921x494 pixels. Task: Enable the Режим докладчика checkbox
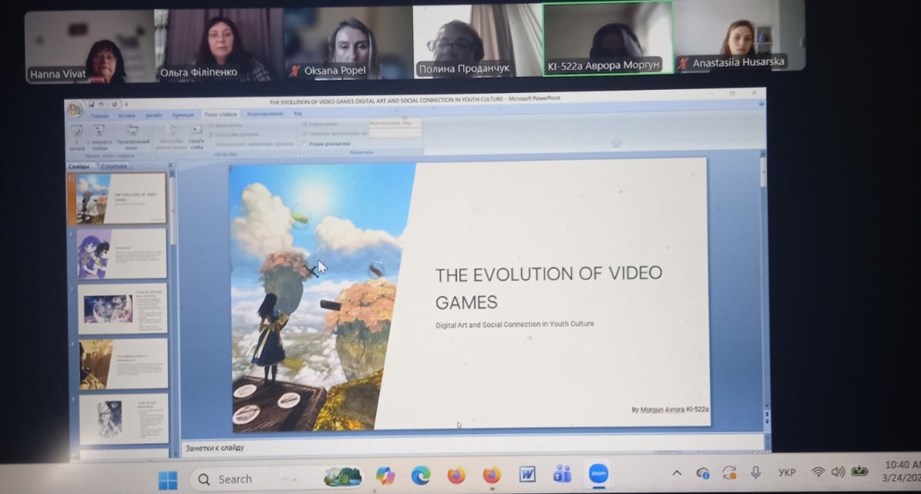[x=305, y=144]
